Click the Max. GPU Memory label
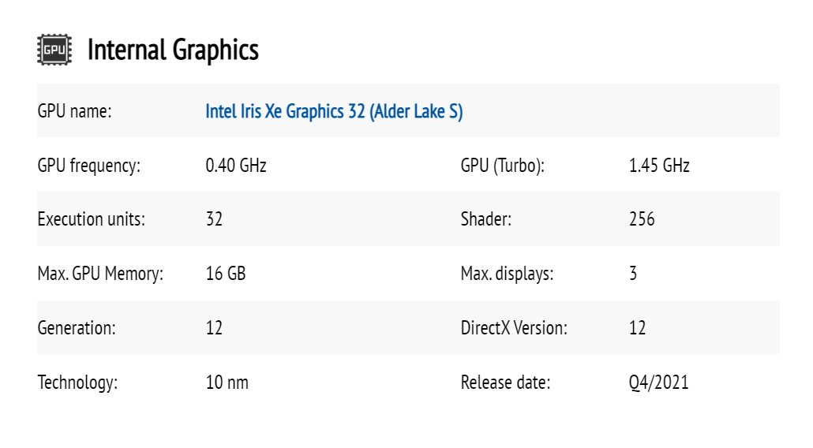 click(99, 274)
